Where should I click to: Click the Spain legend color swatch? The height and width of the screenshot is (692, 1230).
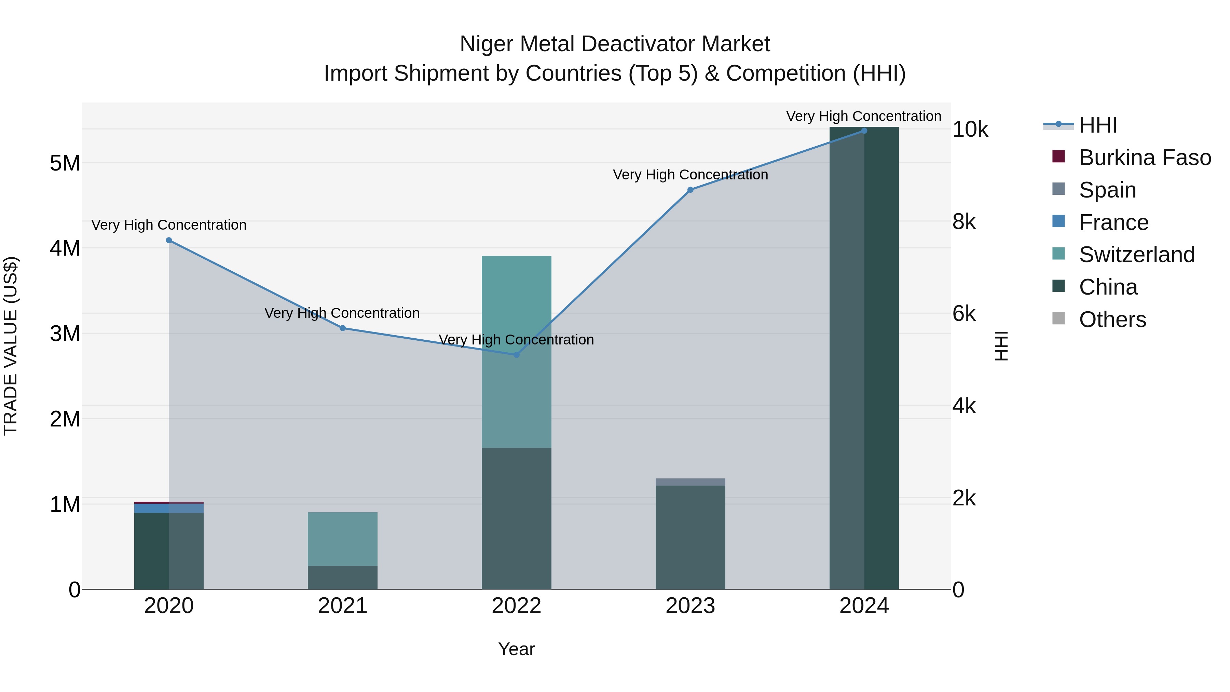click(1058, 189)
